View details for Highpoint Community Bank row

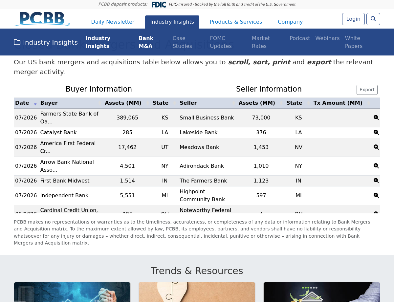pos(376,195)
